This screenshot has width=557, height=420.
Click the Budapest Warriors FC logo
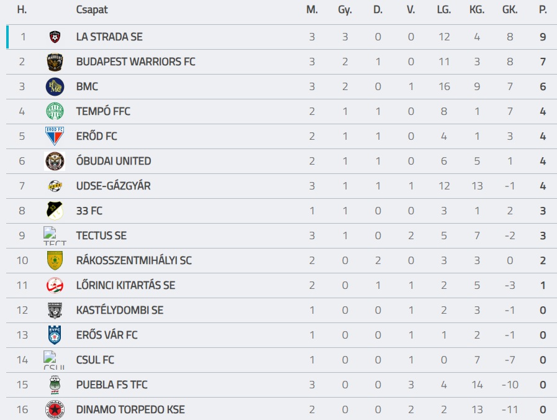[x=55, y=62]
